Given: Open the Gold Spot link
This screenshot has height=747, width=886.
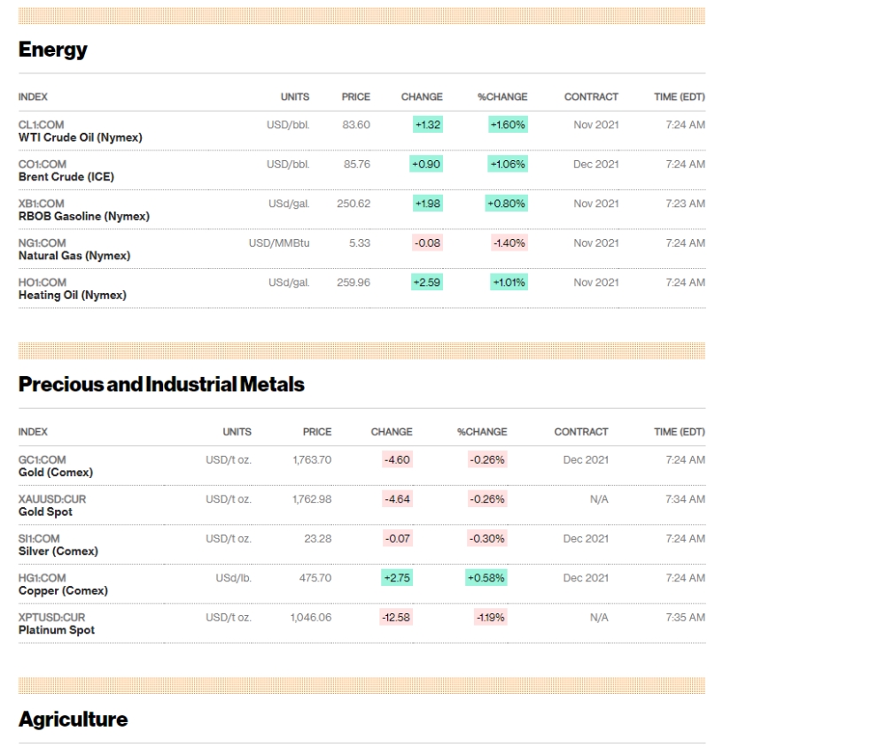Looking at the screenshot, I should [45, 512].
